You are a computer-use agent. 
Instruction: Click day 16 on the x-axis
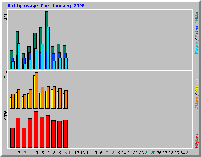click(x=100, y=153)
